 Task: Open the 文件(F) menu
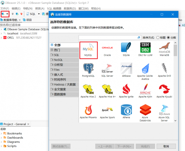(5, 9)
